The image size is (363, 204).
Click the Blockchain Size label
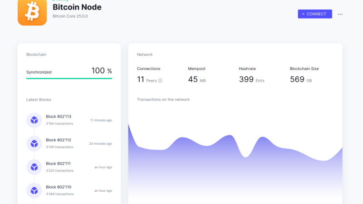tap(304, 69)
